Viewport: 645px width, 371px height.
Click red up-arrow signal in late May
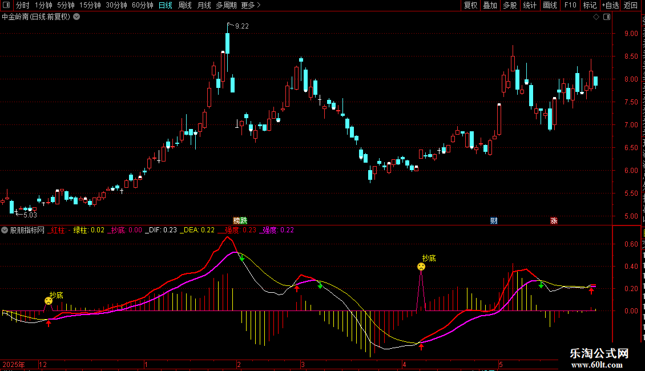[591, 291]
